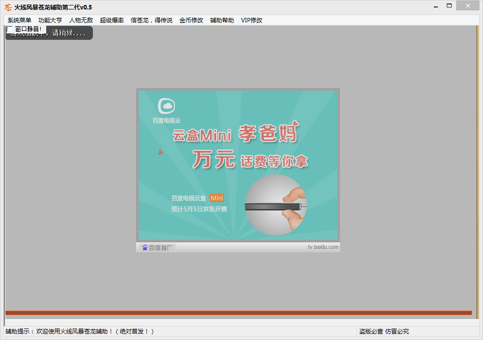Click the title text 火线风暴苍龙辅助第二代v0.5
The width and height of the screenshot is (483, 340).
pyautogui.click(x=53, y=7)
